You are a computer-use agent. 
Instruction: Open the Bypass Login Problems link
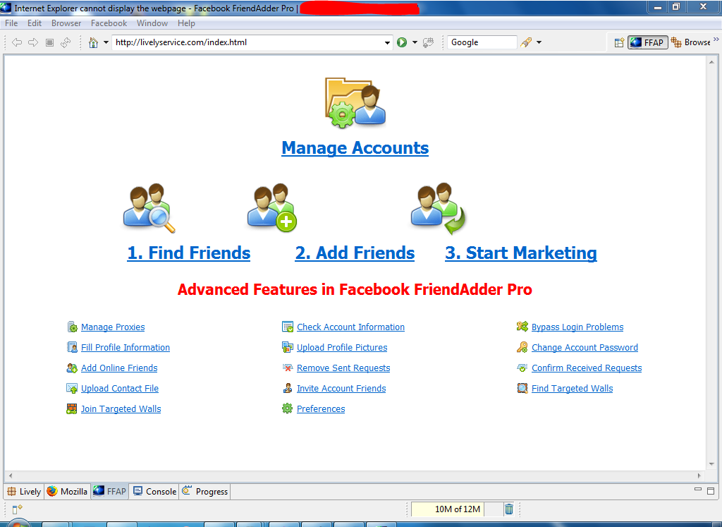tap(577, 327)
